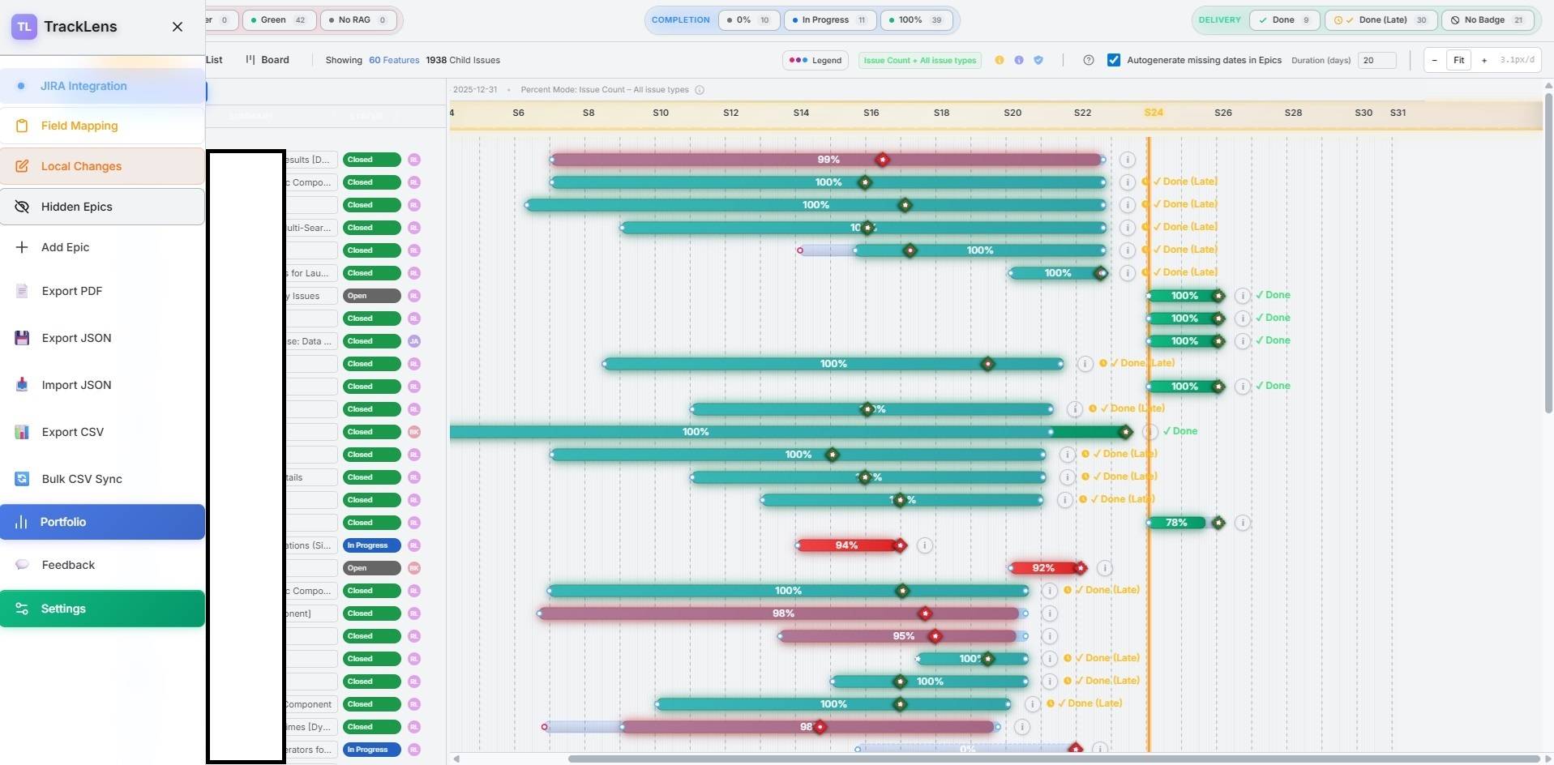Open the Issue Count + All issue types selector

coord(919,60)
